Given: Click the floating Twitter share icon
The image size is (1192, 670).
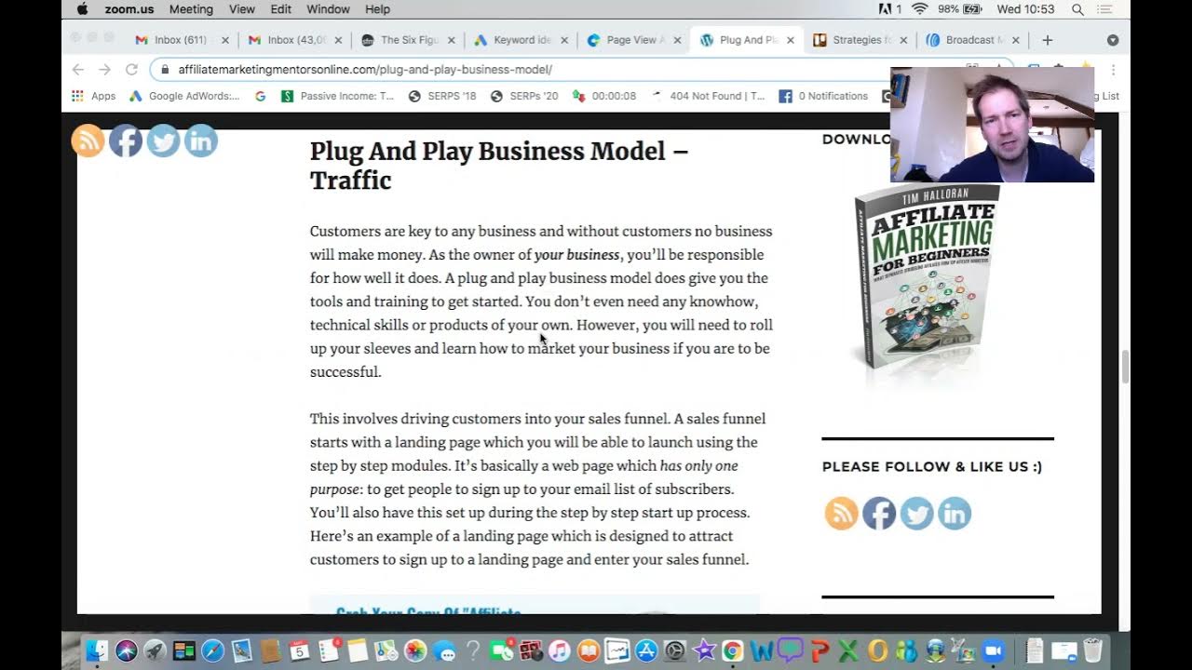Looking at the screenshot, I should click(163, 141).
